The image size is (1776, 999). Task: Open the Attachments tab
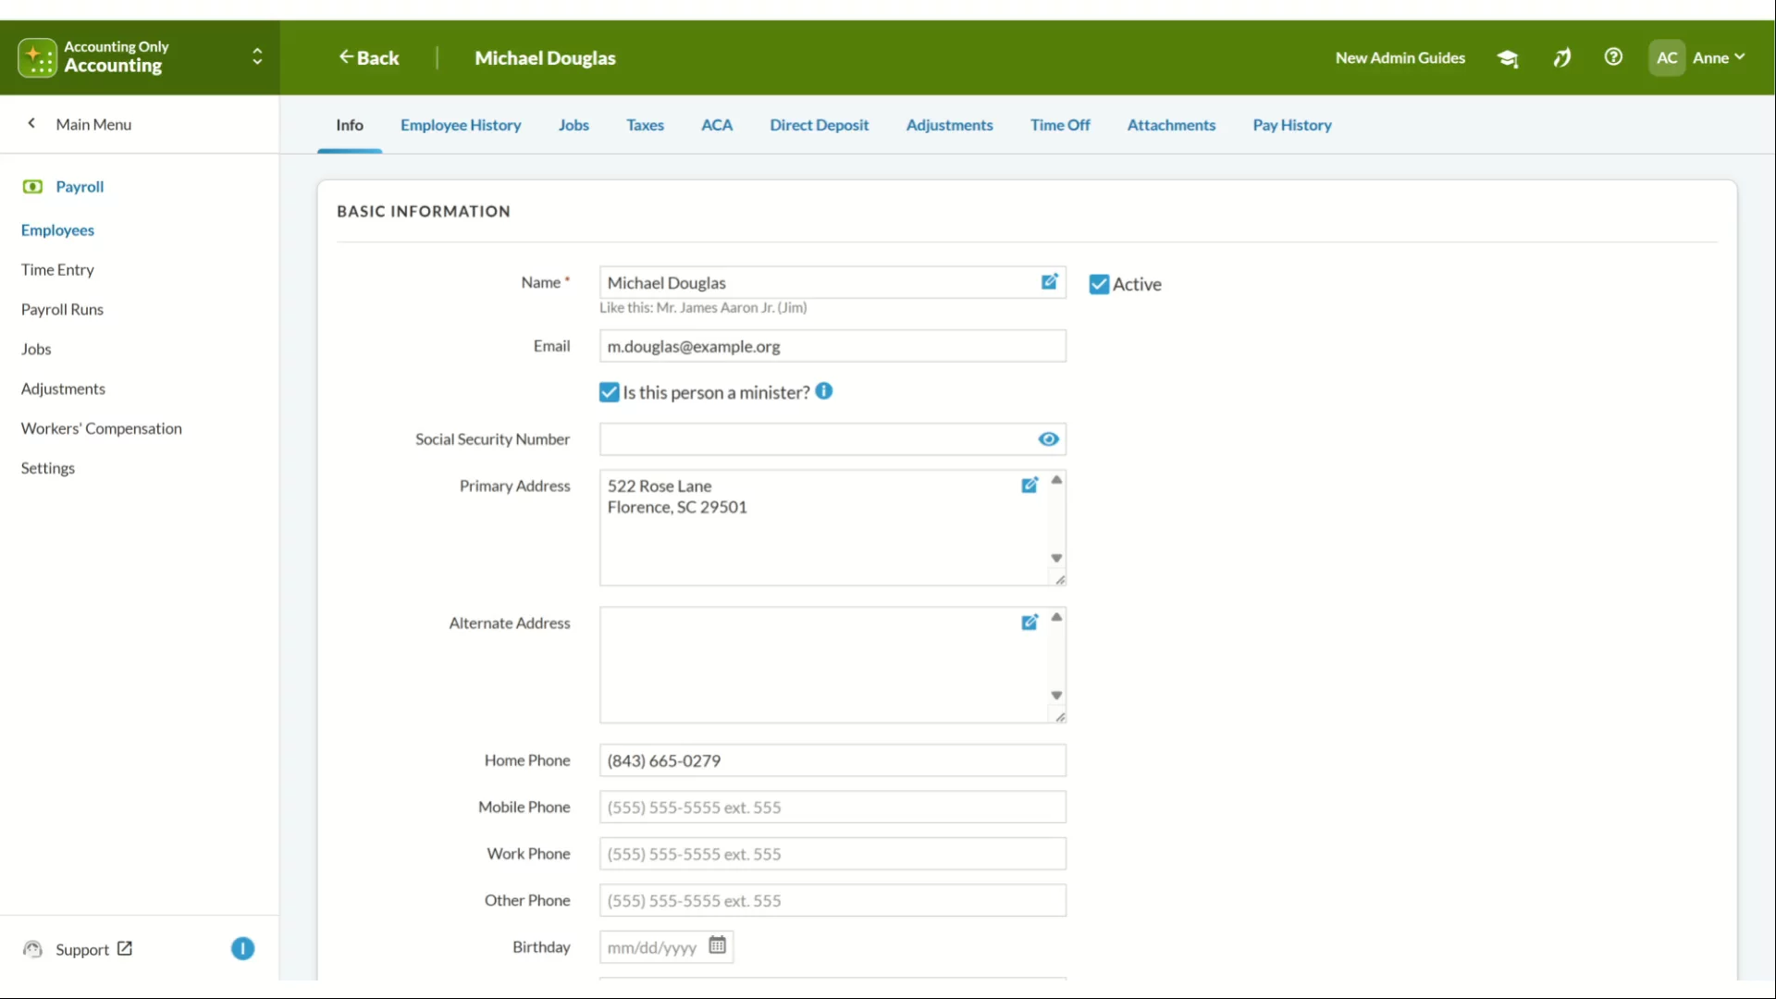pyautogui.click(x=1171, y=125)
